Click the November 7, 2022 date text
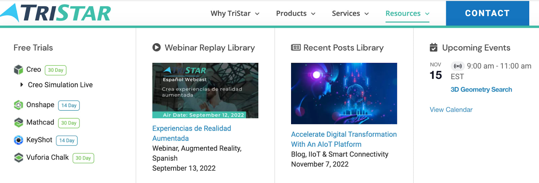This screenshot has width=539, height=183. tap(320, 164)
